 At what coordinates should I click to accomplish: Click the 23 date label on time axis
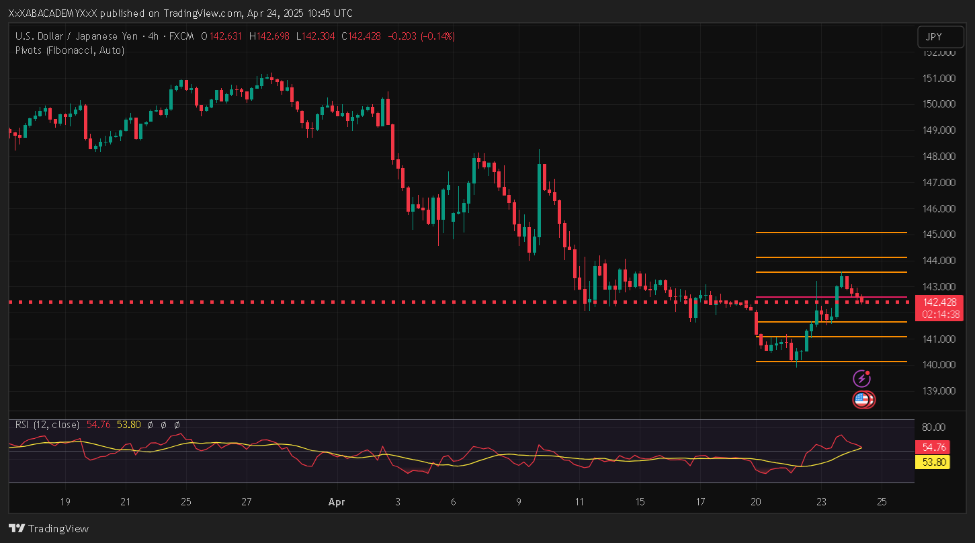[821, 501]
